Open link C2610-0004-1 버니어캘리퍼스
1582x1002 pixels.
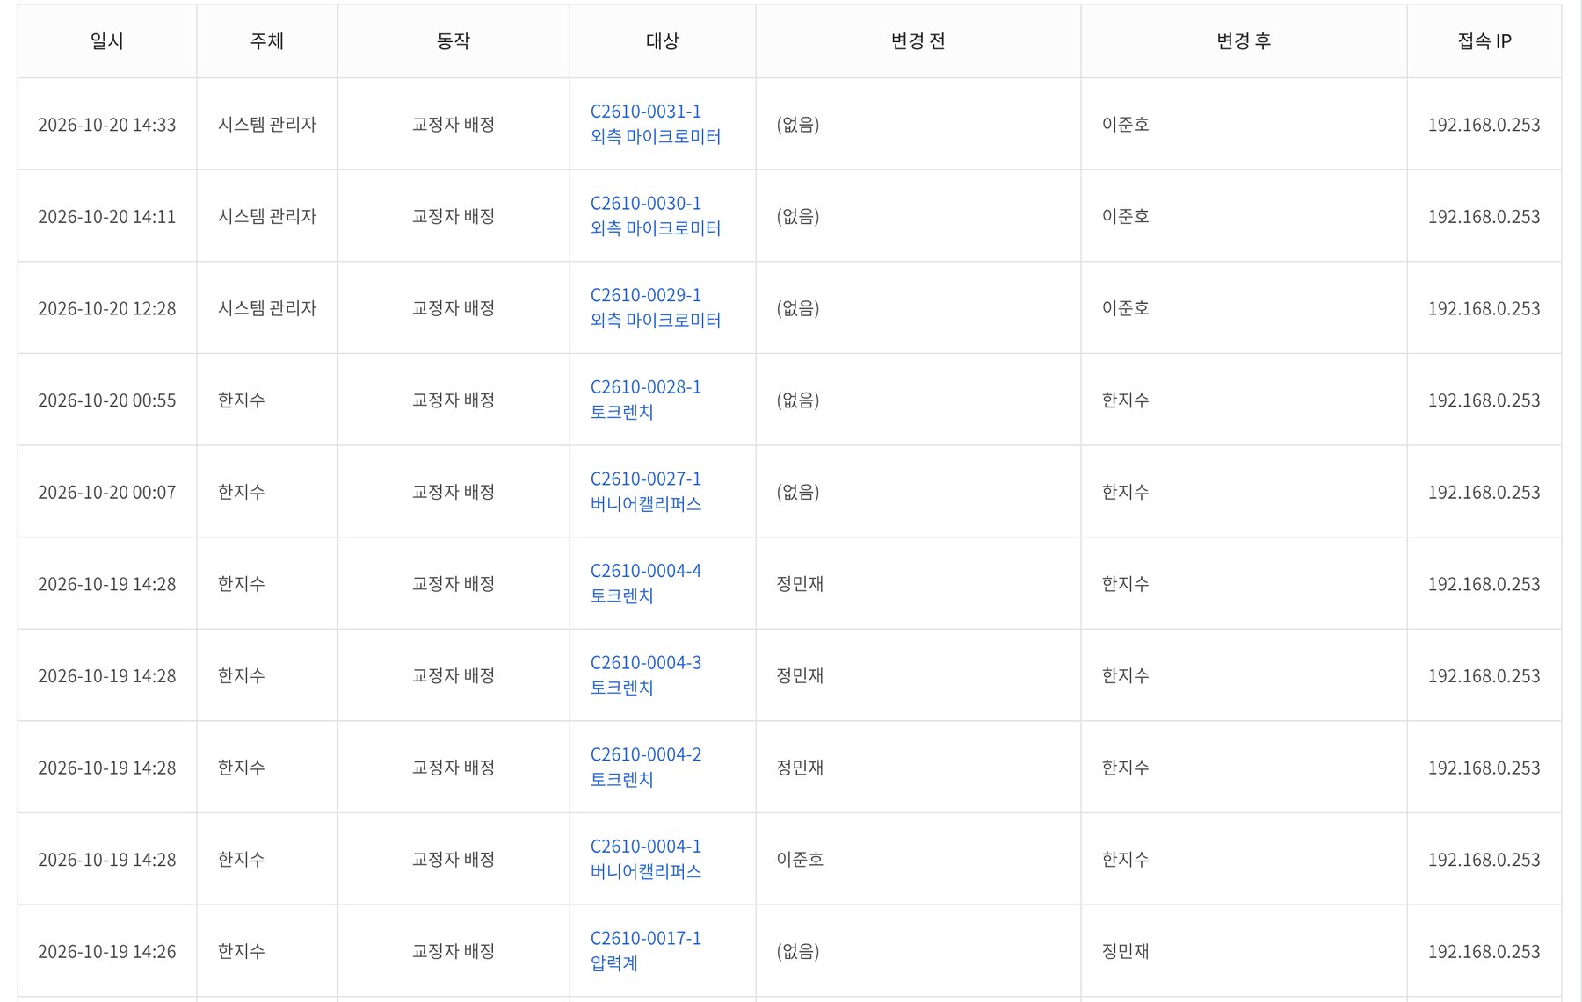click(645, 859)
